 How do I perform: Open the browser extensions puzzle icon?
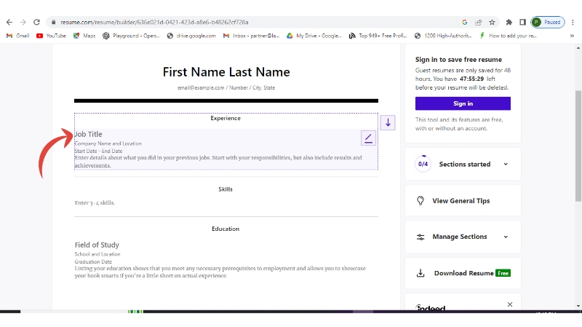tap(509, 22)
